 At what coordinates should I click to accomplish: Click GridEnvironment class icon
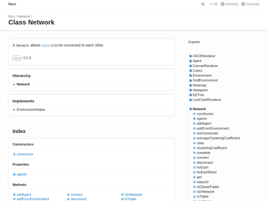(x=190, y=80)
